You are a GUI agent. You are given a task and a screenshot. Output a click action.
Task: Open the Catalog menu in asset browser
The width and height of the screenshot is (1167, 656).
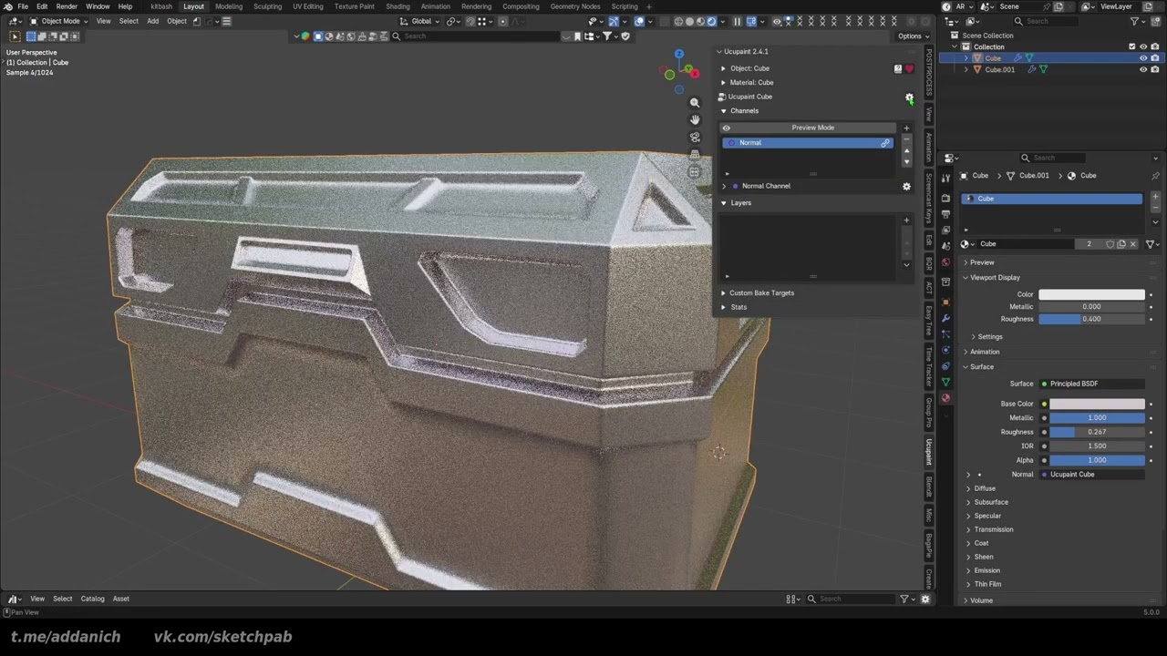pyautogui.click(x=92, y=599)
